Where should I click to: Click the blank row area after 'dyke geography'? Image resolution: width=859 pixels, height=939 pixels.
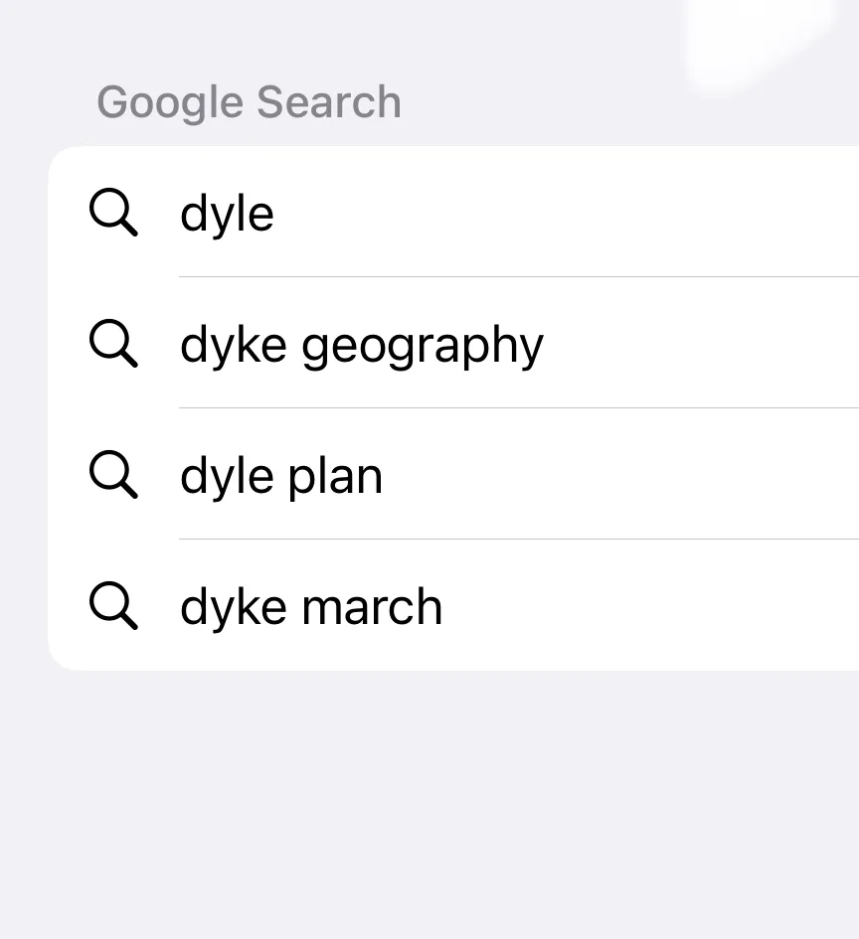click(701, 343)
